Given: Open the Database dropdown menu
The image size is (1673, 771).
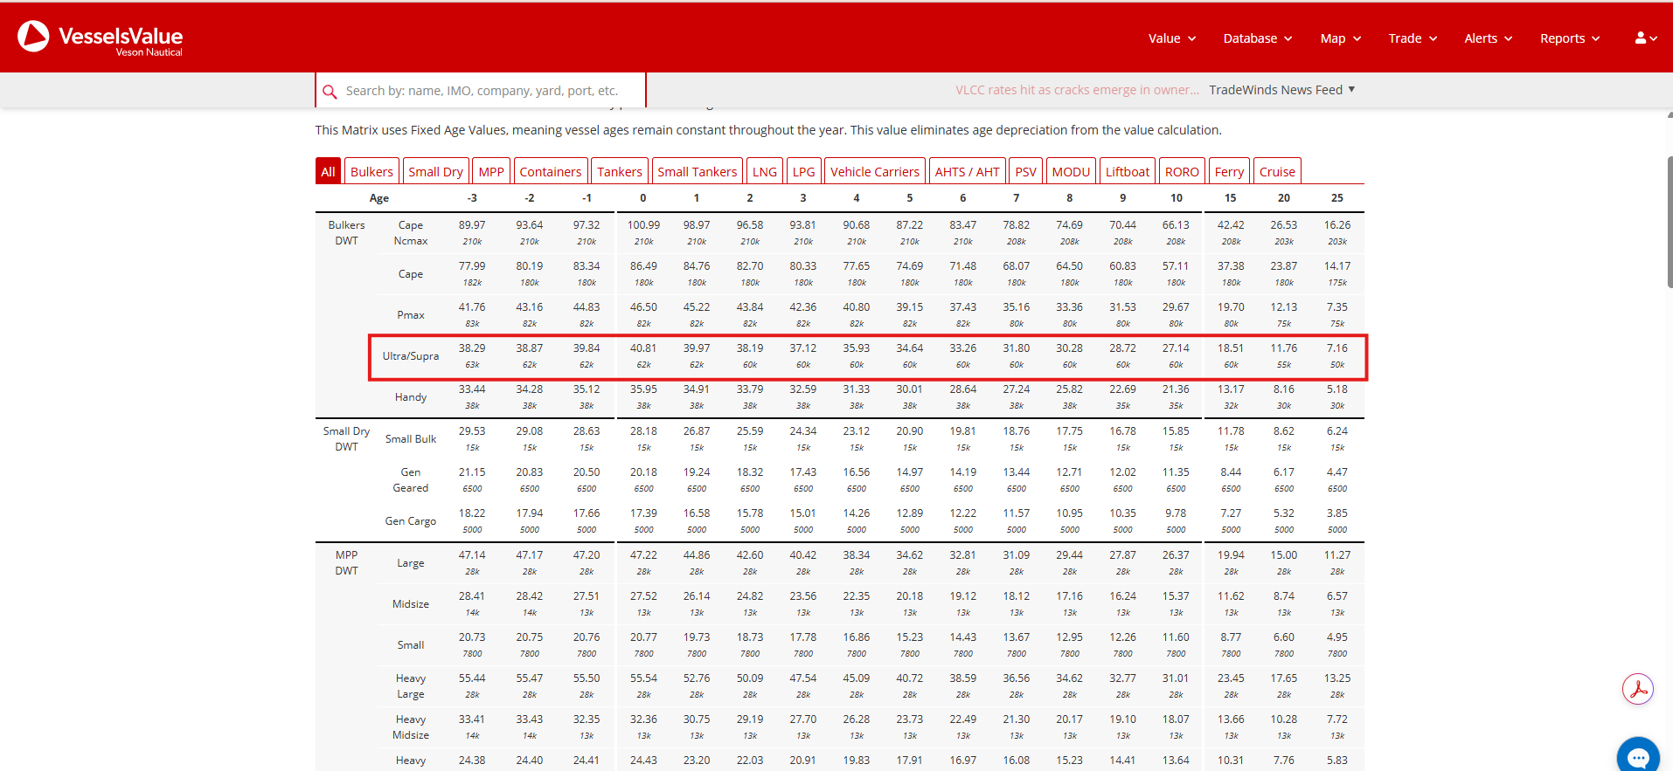Looking at the screenshot, I should (x=1258, y=38).
